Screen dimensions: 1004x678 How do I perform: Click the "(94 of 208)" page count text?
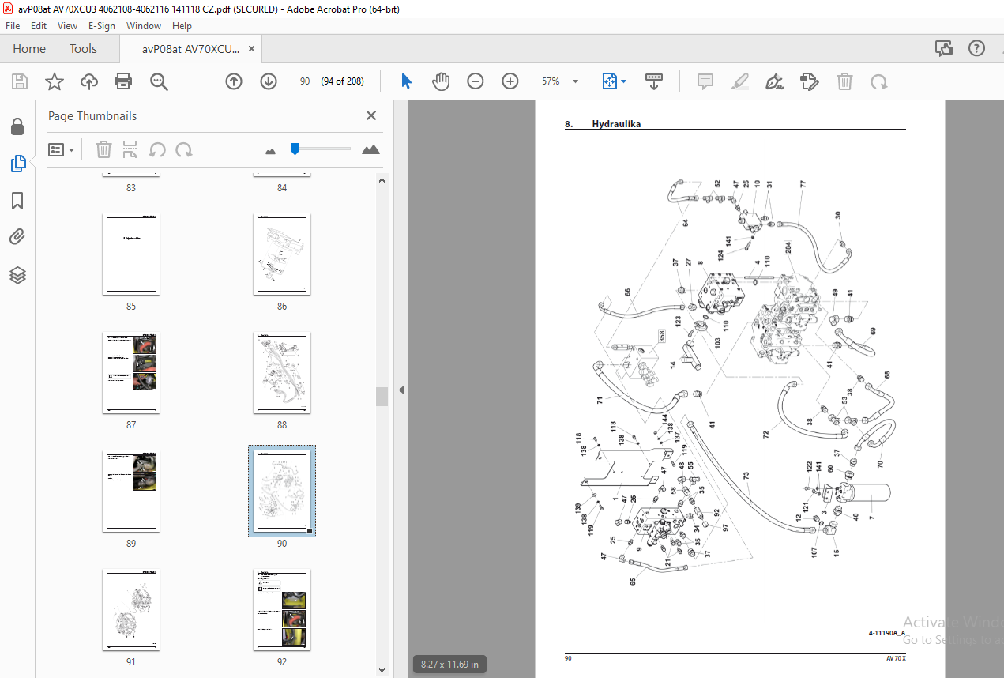(342, 81)
